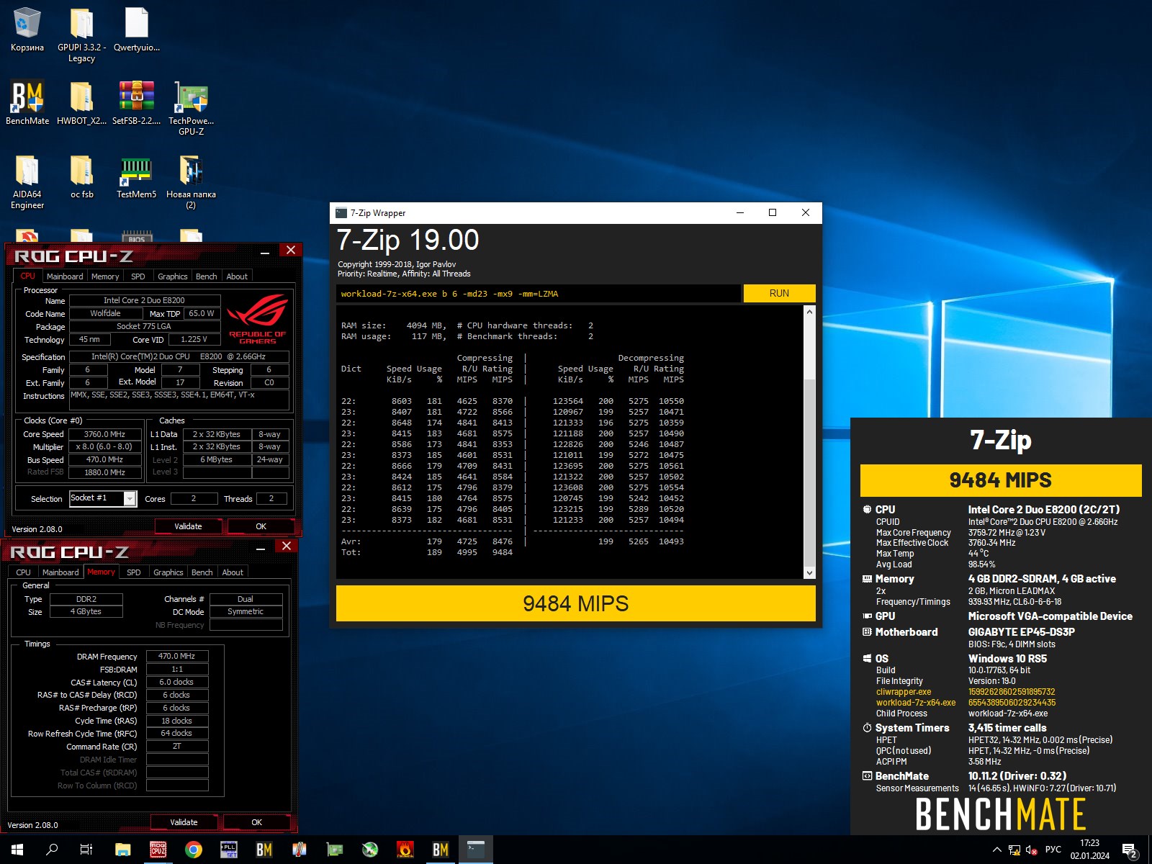Viewport: 1152px width, 864px height.
Task: Open About tab in processor CPU-Z window
Action: 237,276
